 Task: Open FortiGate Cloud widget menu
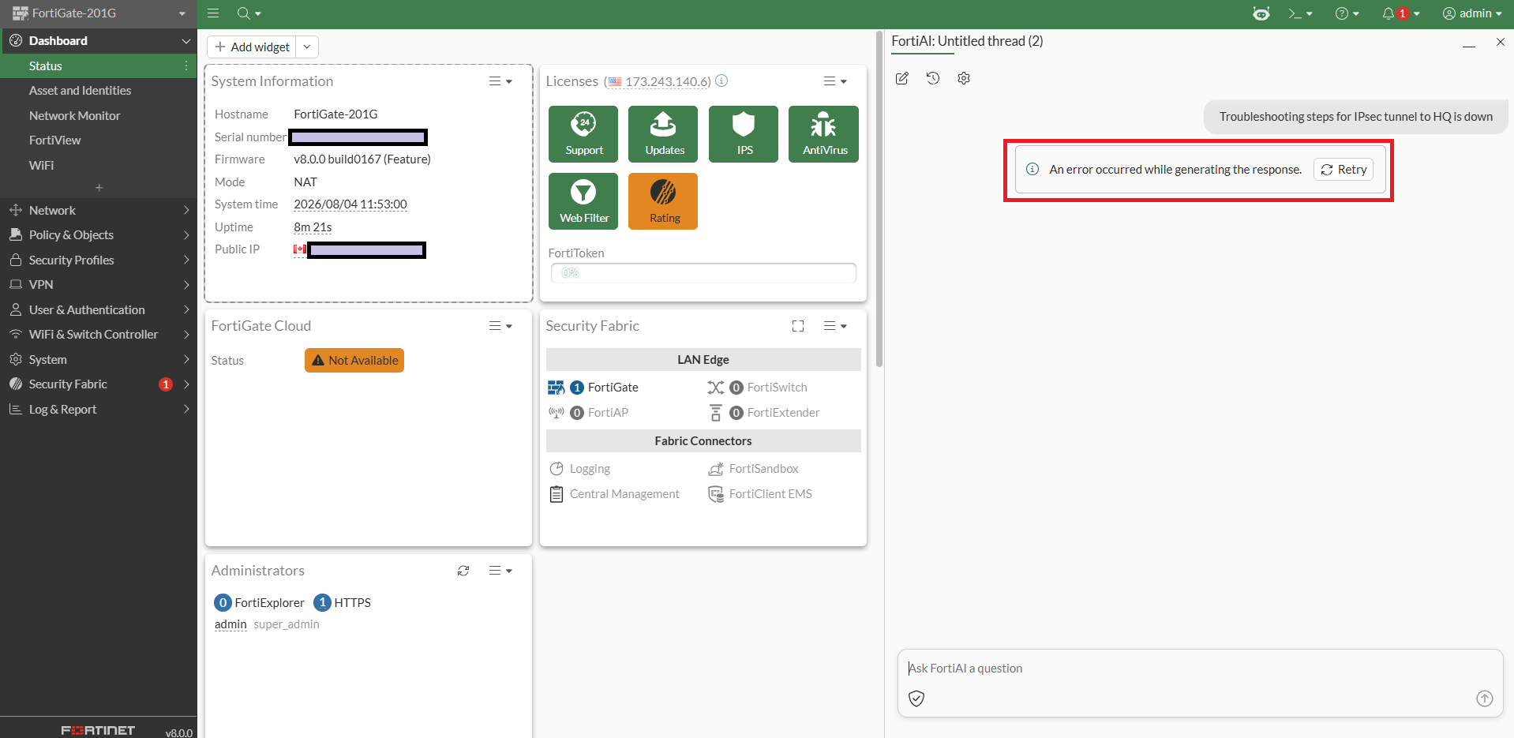click(x=500, y=326)
